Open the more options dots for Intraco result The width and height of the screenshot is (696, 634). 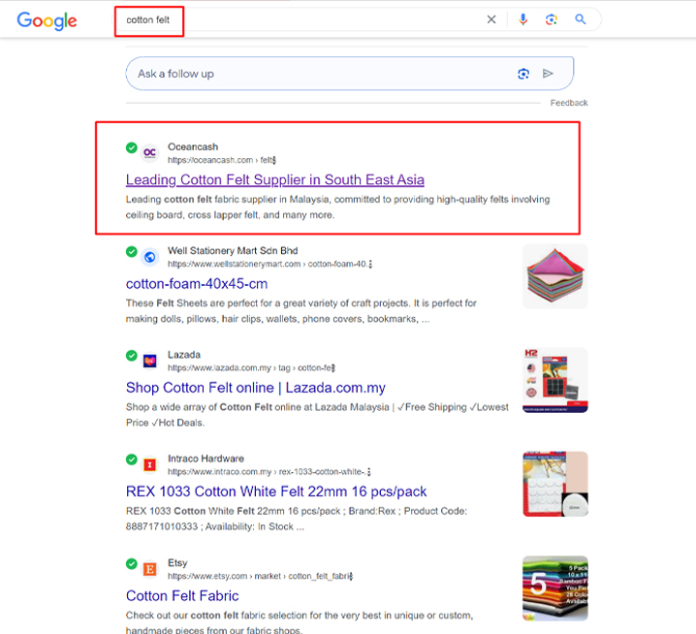click(369, 472)
